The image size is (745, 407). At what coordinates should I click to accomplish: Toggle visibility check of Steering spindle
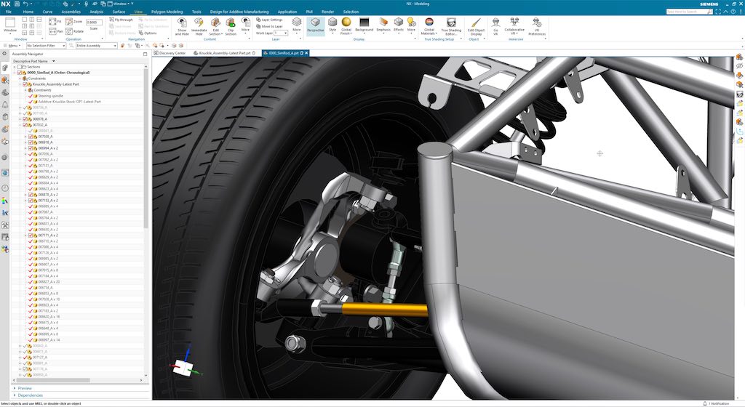click(x=31, y=96)
